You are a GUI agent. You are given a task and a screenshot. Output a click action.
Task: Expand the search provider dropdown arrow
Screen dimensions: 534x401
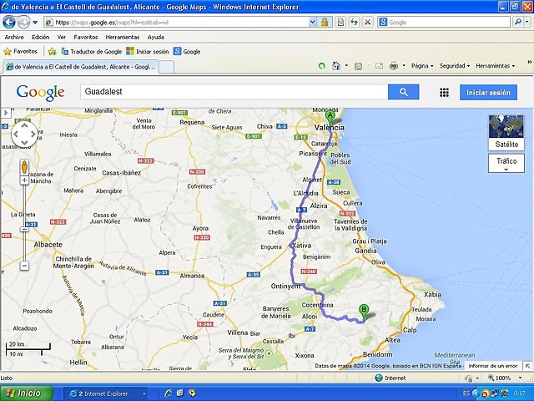coord(526,23)
